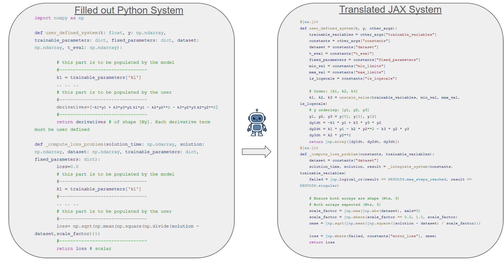The height and width of the screenshot is (267, 504).
Task: Click the "Filled out Python System" heading
Action: [x=129, y=10]
